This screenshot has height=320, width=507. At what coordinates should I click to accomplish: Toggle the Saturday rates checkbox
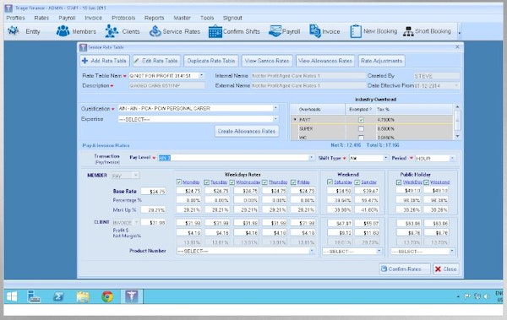click(x=330, y=182)
